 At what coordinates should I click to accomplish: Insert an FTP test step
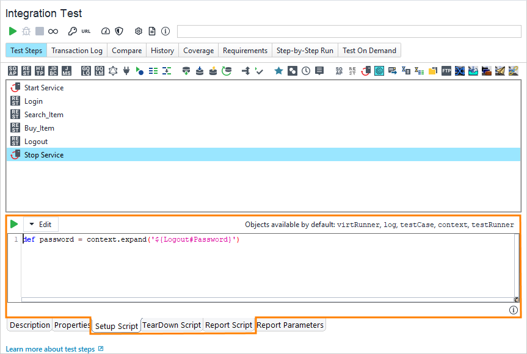(446, 71)
